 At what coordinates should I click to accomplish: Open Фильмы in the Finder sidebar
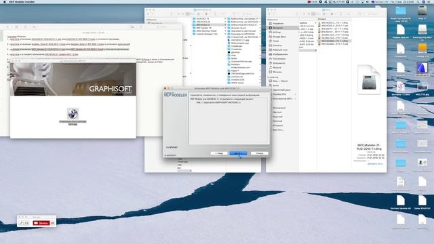point(277,72)
